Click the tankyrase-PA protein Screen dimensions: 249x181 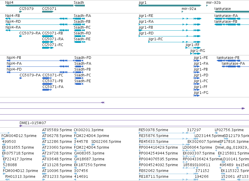[x=235, y=66]
